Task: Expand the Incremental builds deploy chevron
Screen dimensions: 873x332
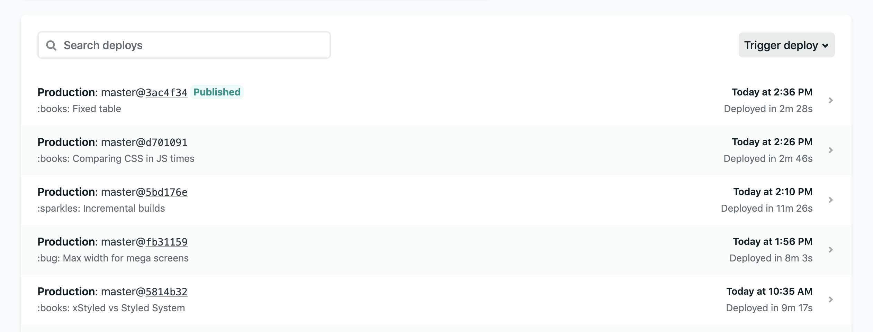Action: coord(830,200)
